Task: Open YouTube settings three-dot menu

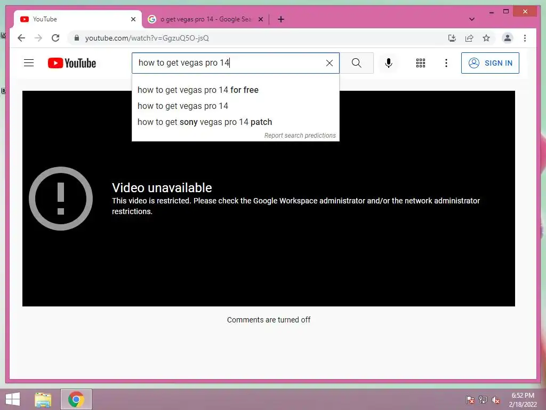Action: 446,63
